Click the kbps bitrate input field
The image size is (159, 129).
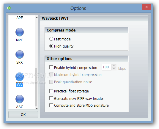106,67
